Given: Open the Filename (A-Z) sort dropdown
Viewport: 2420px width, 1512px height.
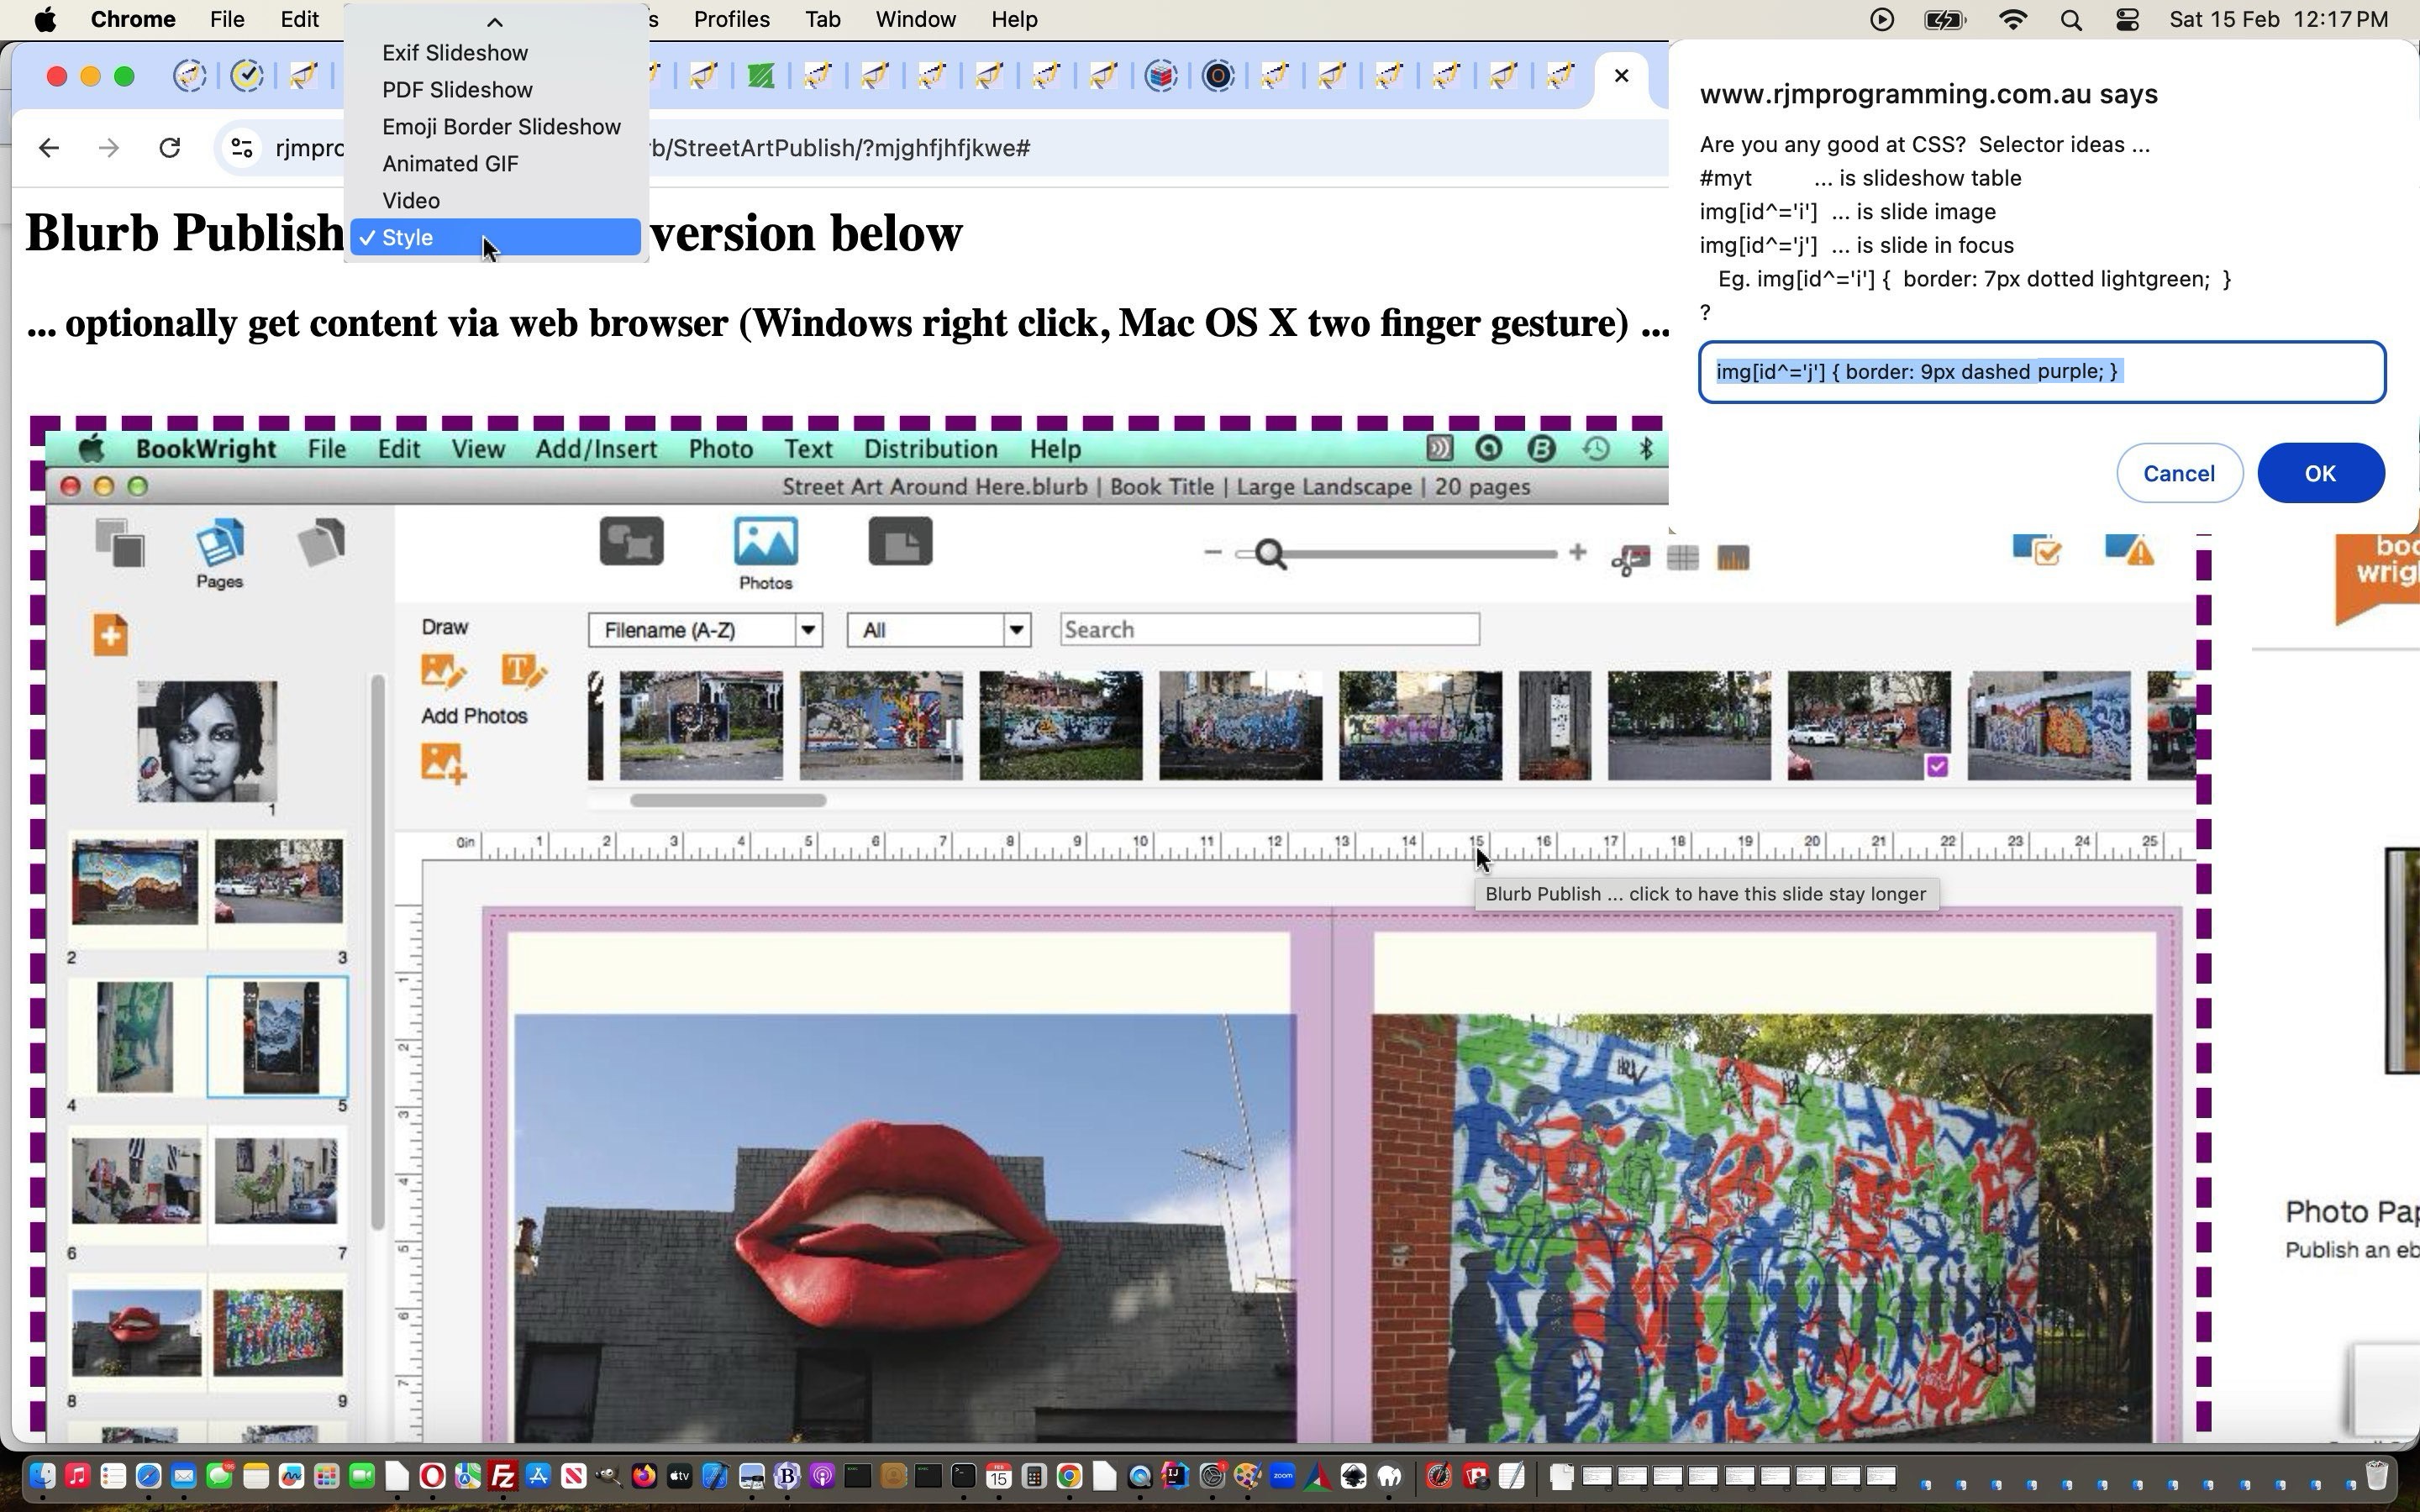Looking at the screenshot, I should click(x=705, y=630).
